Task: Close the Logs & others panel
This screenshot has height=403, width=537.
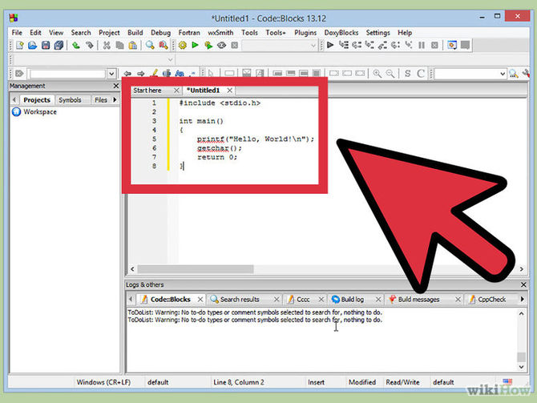Action: (523, 284)
